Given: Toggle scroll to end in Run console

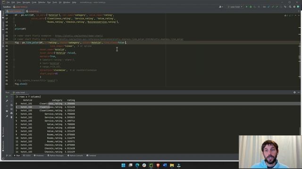Looking at the screenshot, I should 11,109.
